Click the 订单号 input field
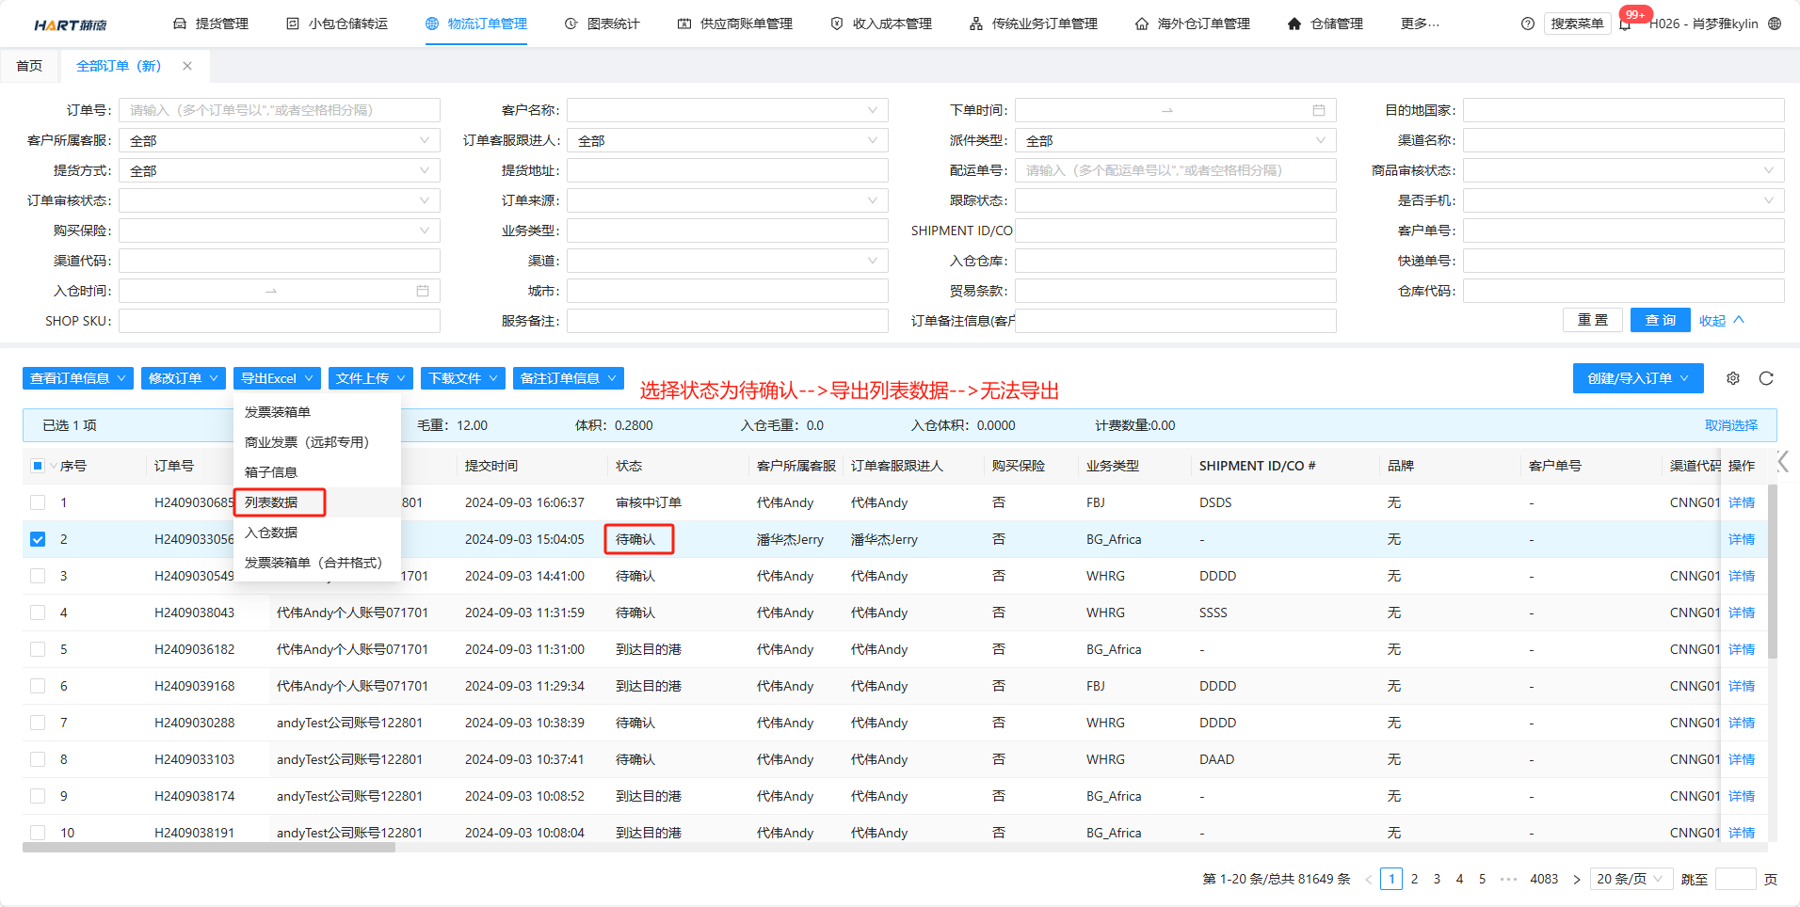 279,110
